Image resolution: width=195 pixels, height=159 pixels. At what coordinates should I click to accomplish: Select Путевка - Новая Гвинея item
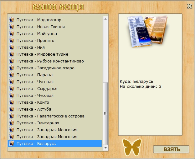[x=55, y=27]
